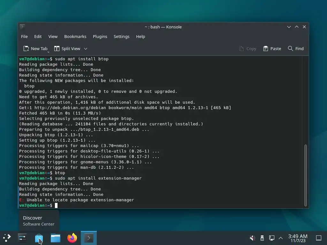Viewport: 327px width, 245px height.
Task: Maximize the Konsole window
Action: click(x=297, y=27)
